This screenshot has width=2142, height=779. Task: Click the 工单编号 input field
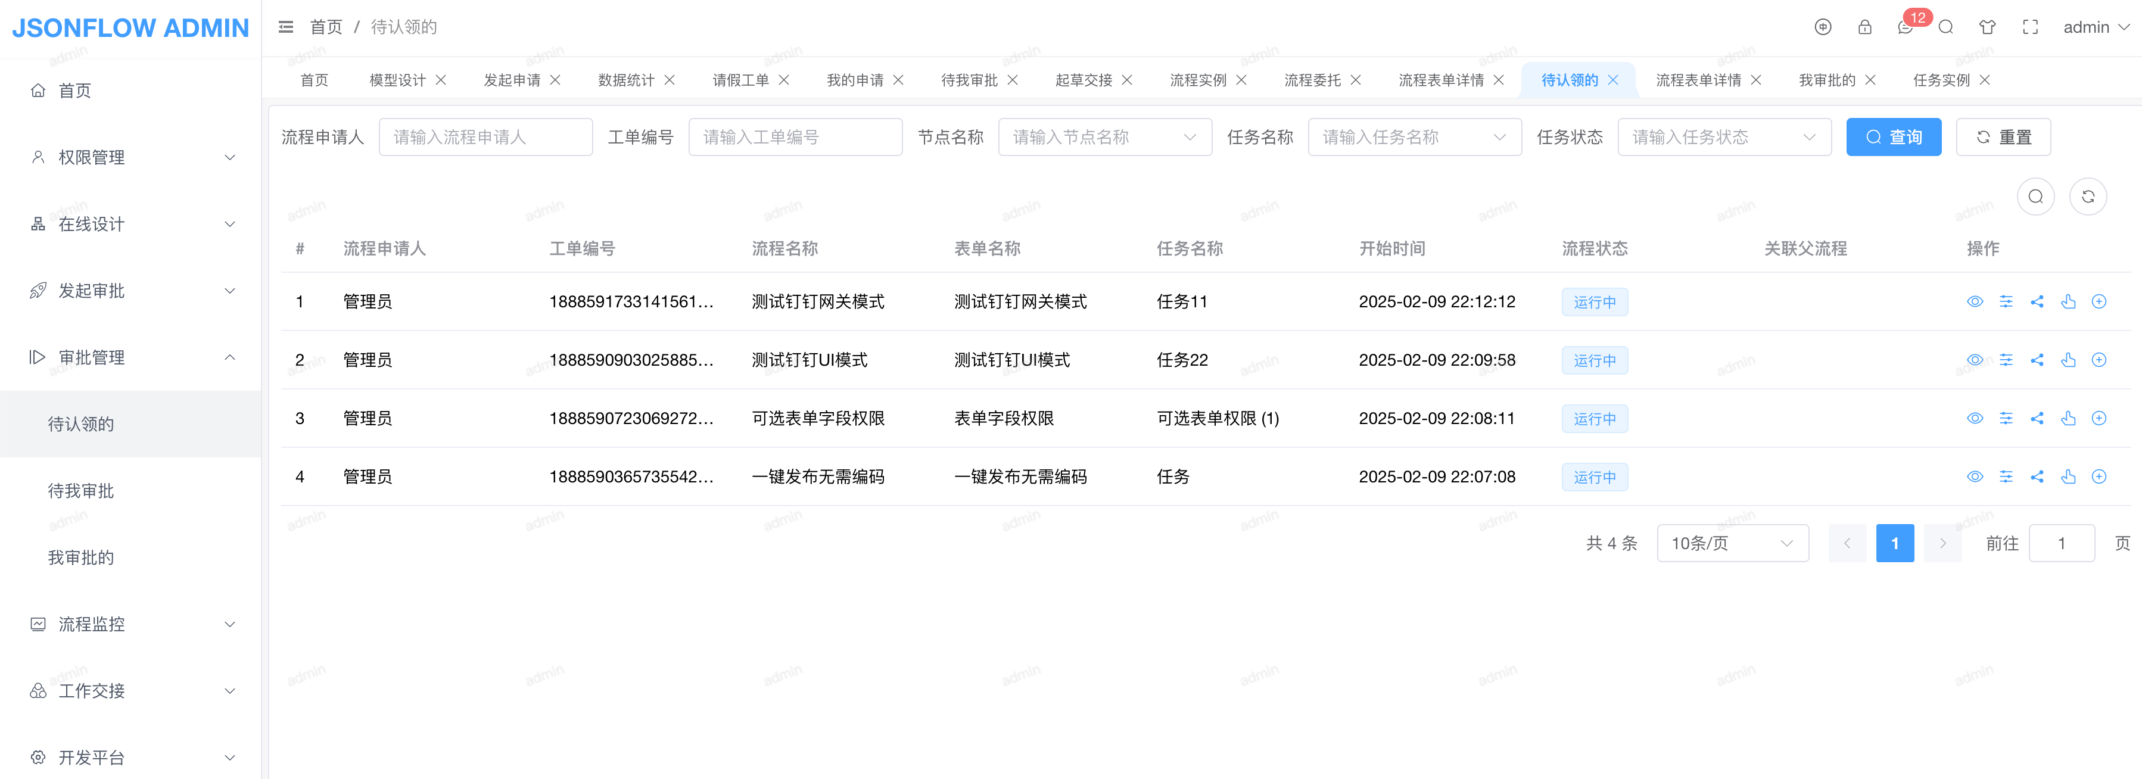point(794,137)
